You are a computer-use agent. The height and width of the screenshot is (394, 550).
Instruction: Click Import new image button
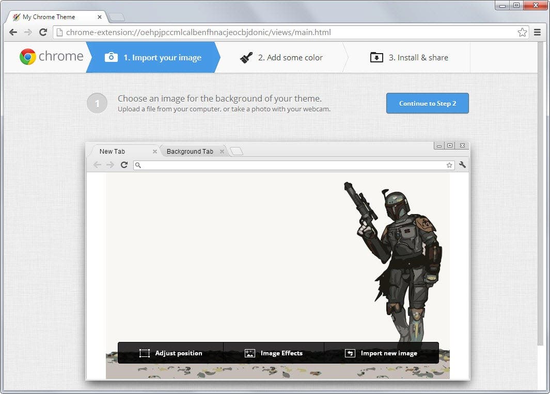pos(381,353)
